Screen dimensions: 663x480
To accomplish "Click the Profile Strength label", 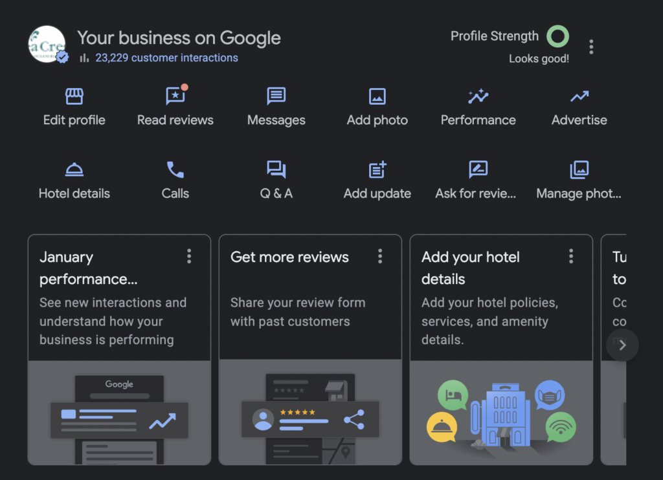I will pyautogui.click(x=494, y=36).
